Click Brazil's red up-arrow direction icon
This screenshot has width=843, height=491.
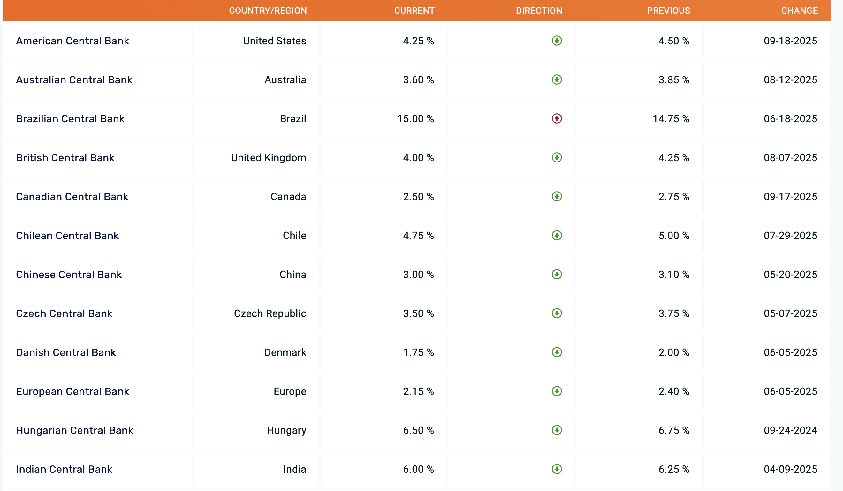click(x=557, y=119)
